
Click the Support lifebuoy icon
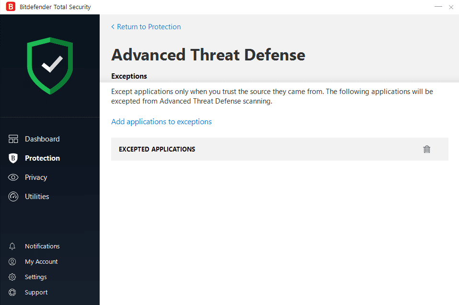click(x=12, y=293)
